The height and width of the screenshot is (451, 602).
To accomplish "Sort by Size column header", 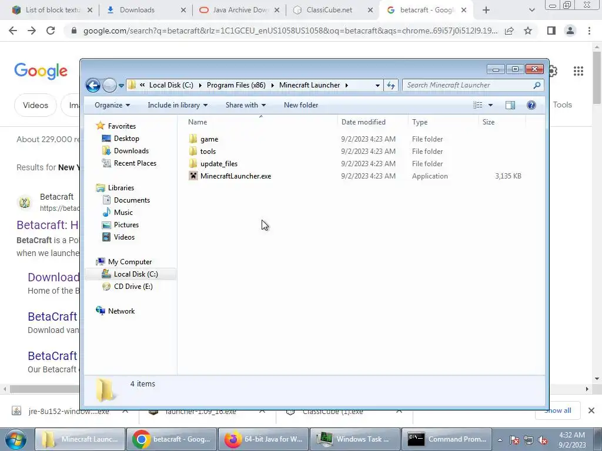I will tap(489, 122).
